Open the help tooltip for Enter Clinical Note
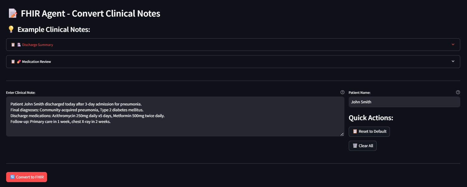The height and width of the screenshot is (187, 467). pyautogui.click(x=342, y=92)
